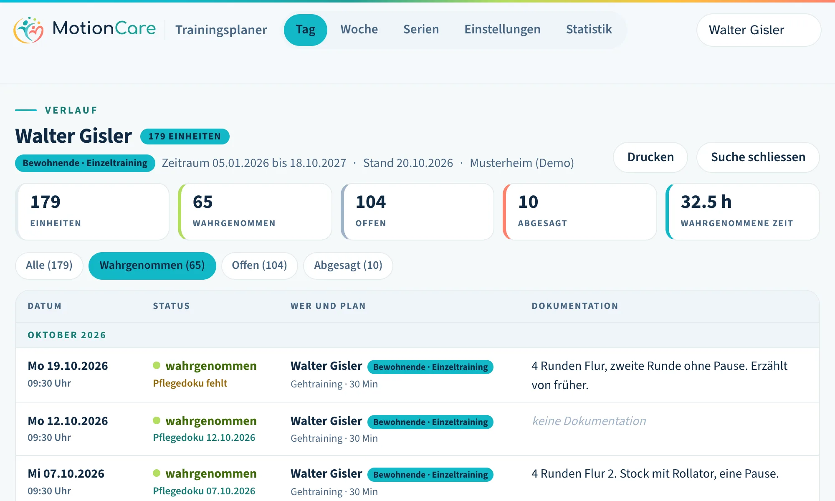
Task: Click the 65 Wahrgenommen stat card
Action: (x=255, y=212)
